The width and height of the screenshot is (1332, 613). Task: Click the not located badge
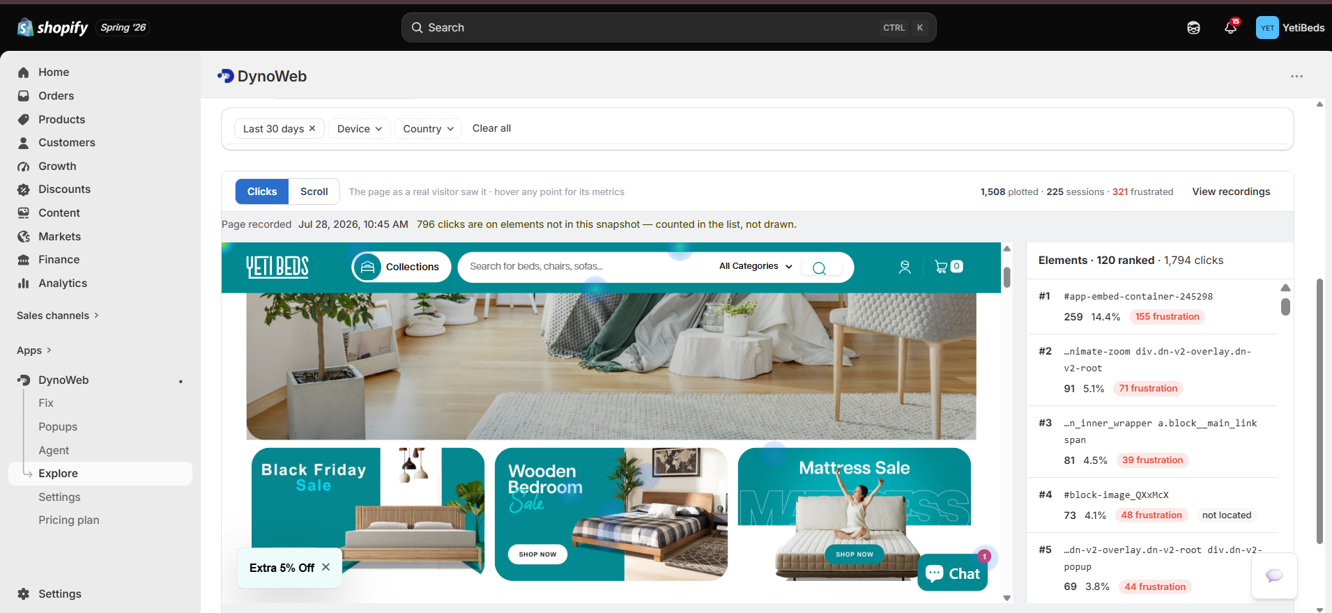tap(1226, 515)
